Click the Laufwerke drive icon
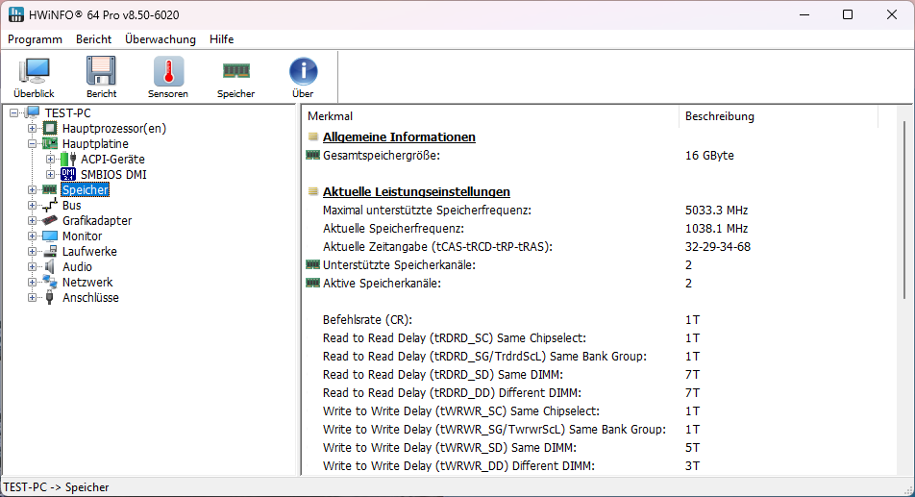This screenshot has width=915, height=497. pyautogui.click(x=50, y=252)
